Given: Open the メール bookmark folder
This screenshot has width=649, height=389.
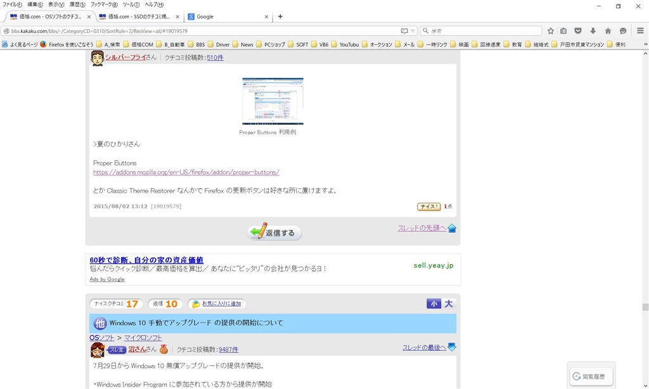Looking at the screenshot, I should [x=404, y=44].
